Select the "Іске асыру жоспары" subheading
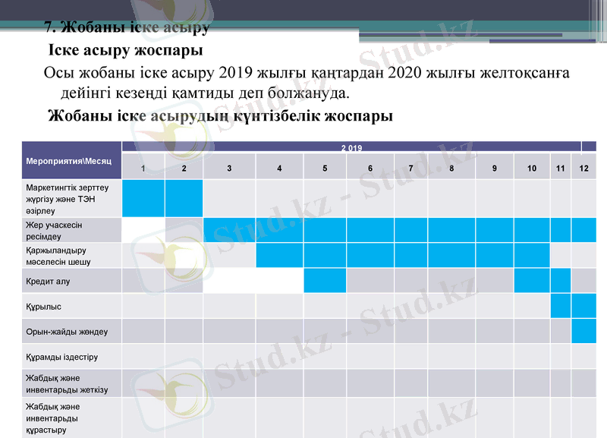This screenshot has height=438, width=607. point(125,52)
